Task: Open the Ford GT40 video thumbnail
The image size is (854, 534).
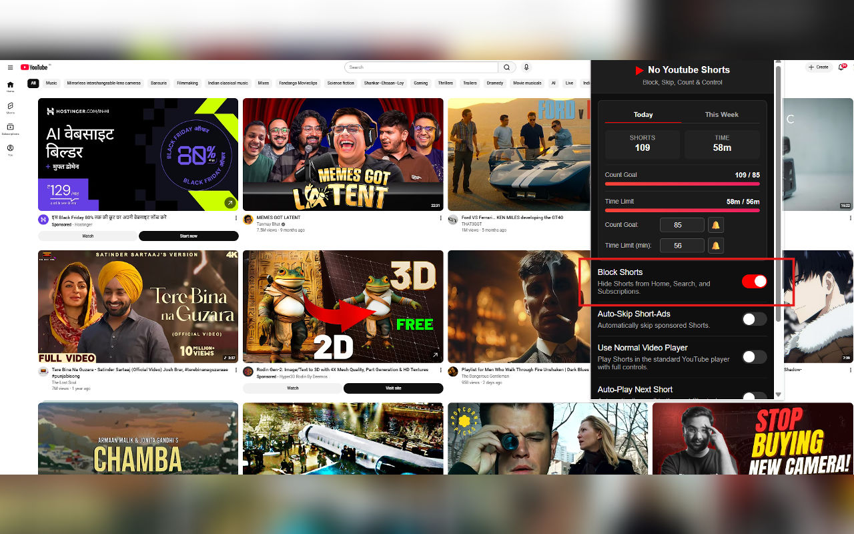Action: (x=519, y=154)
